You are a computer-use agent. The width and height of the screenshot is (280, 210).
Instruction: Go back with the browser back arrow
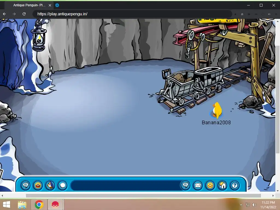pos(4,14)
